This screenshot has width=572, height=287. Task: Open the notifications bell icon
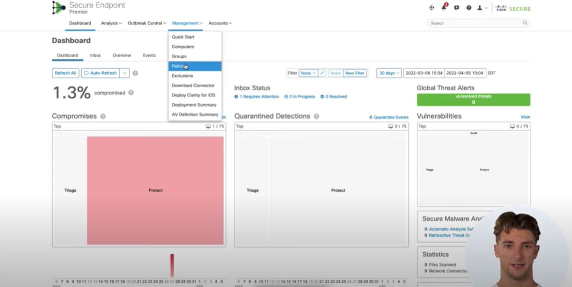[444, 7]
